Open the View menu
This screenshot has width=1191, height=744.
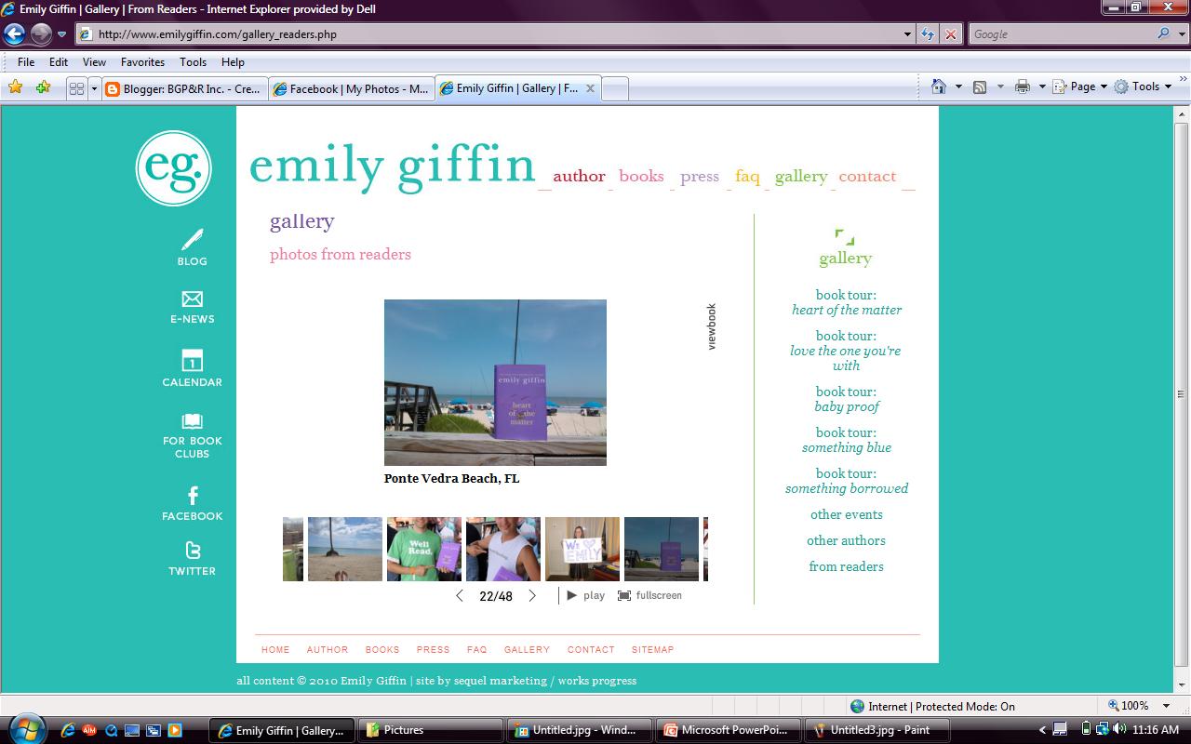click(x=94, y=61)
